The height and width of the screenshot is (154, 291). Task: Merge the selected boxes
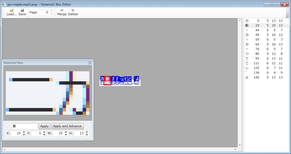pos(62,12)
